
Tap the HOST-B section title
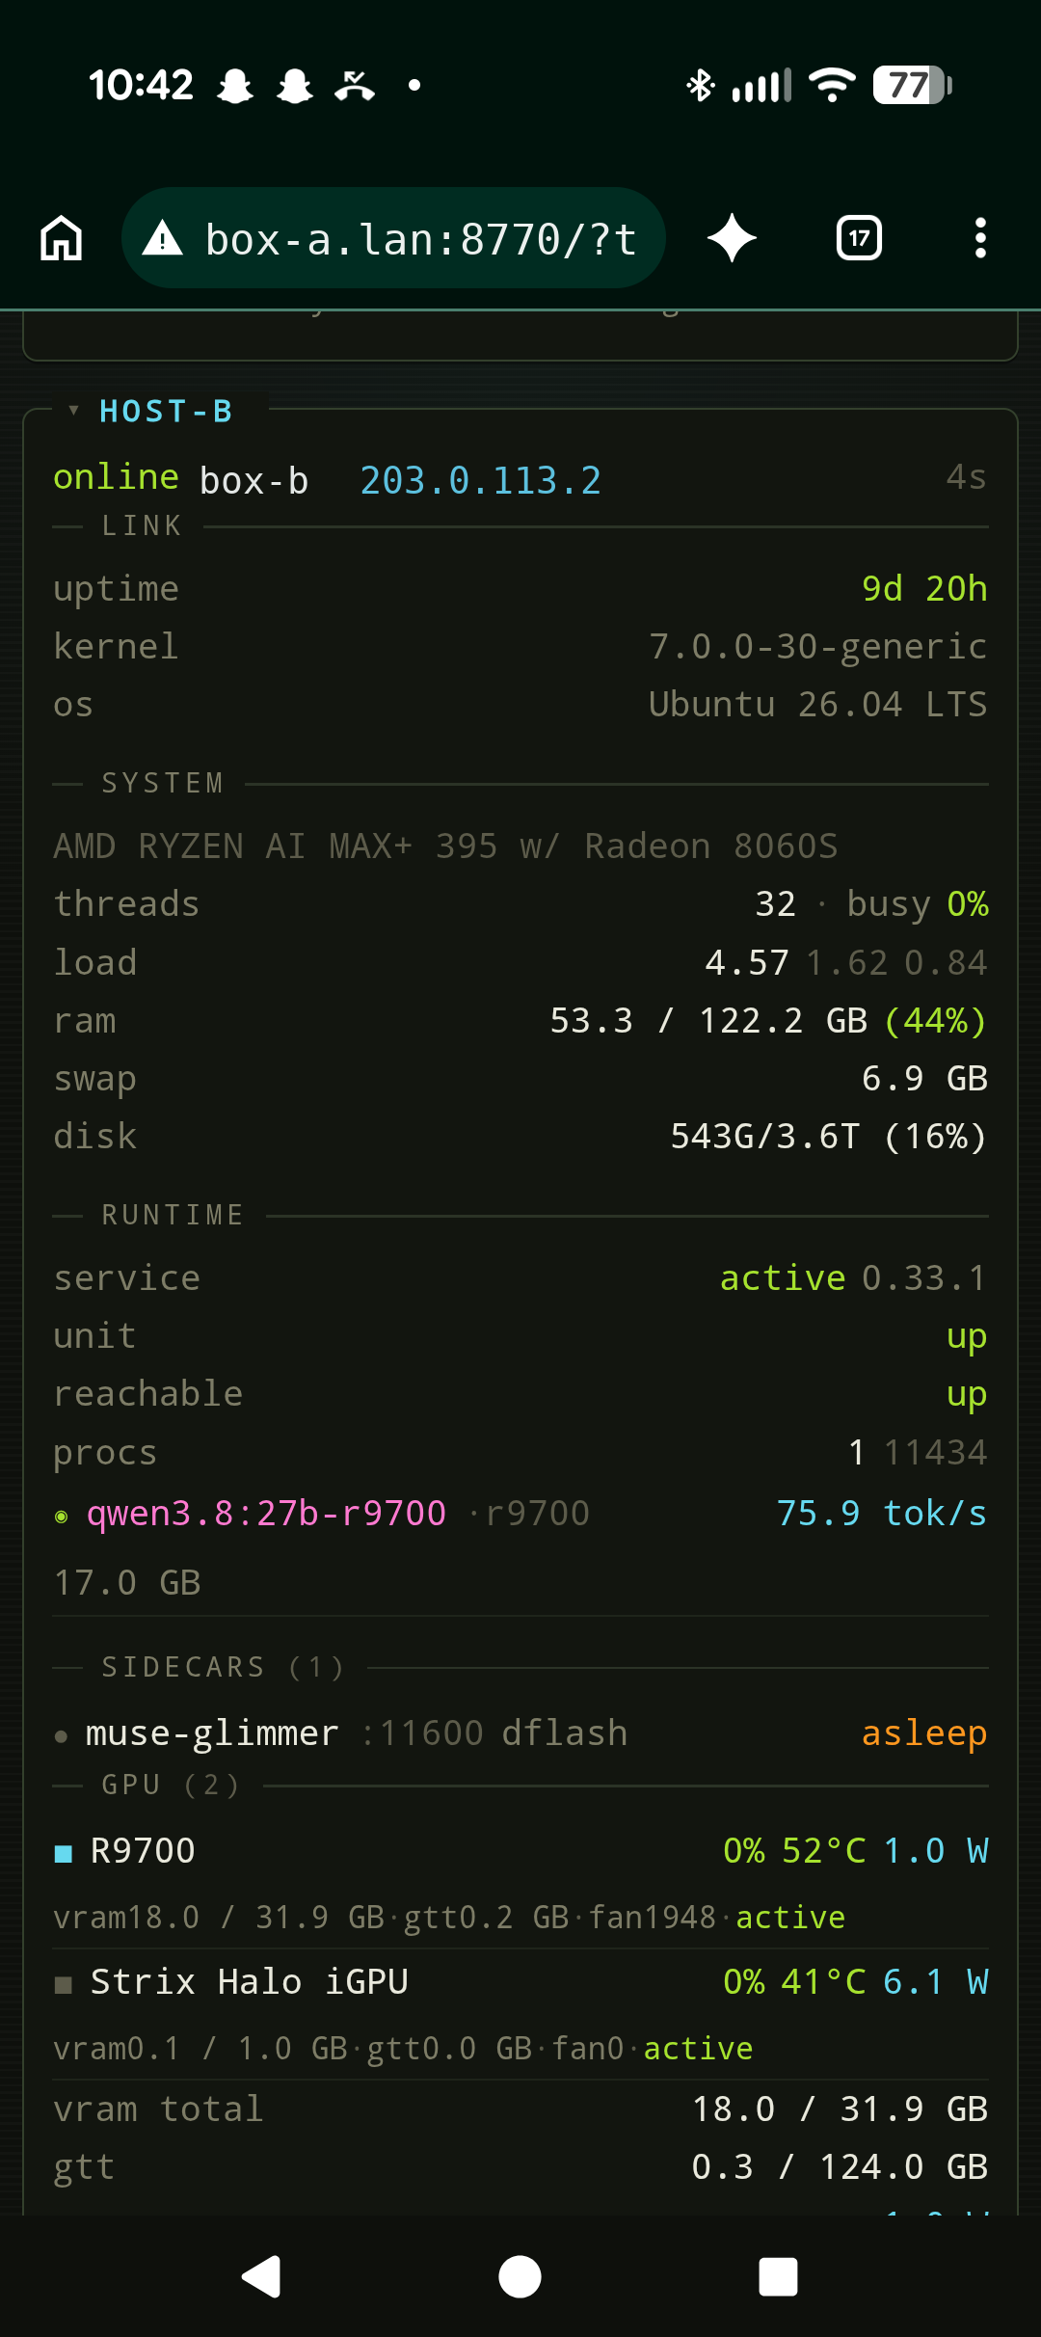[x=166, y=412]
